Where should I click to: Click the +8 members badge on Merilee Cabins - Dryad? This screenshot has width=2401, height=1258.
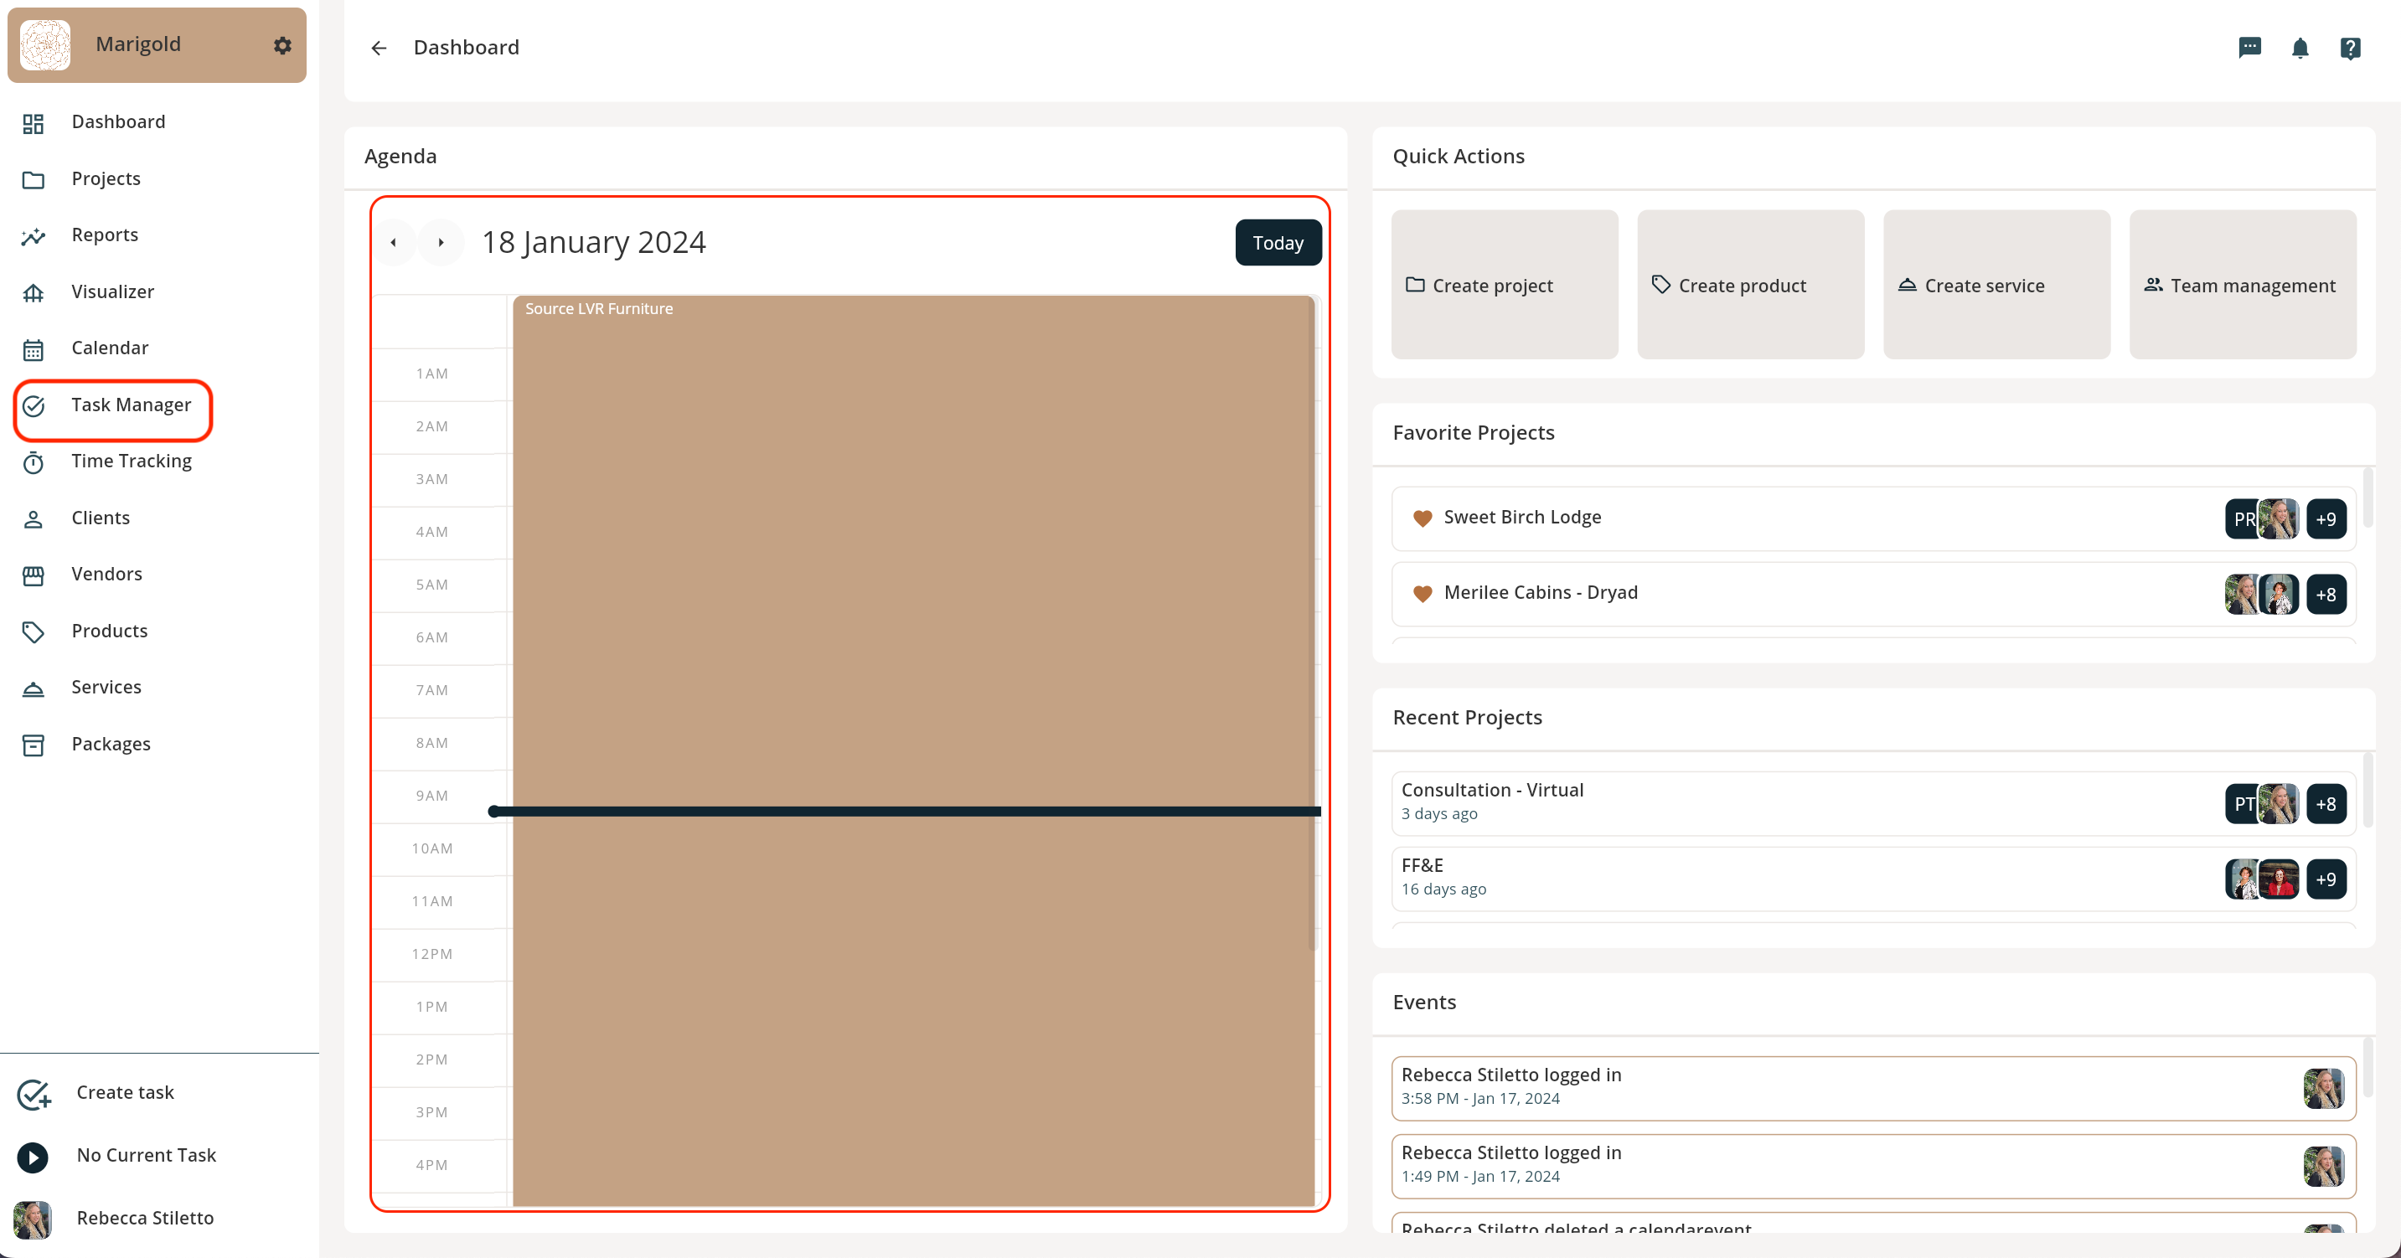(2326, 595)
